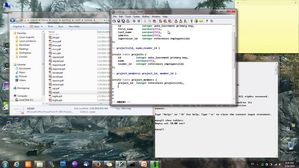
Task: Select the file taglib.pdf
Action: click(57, 96)
